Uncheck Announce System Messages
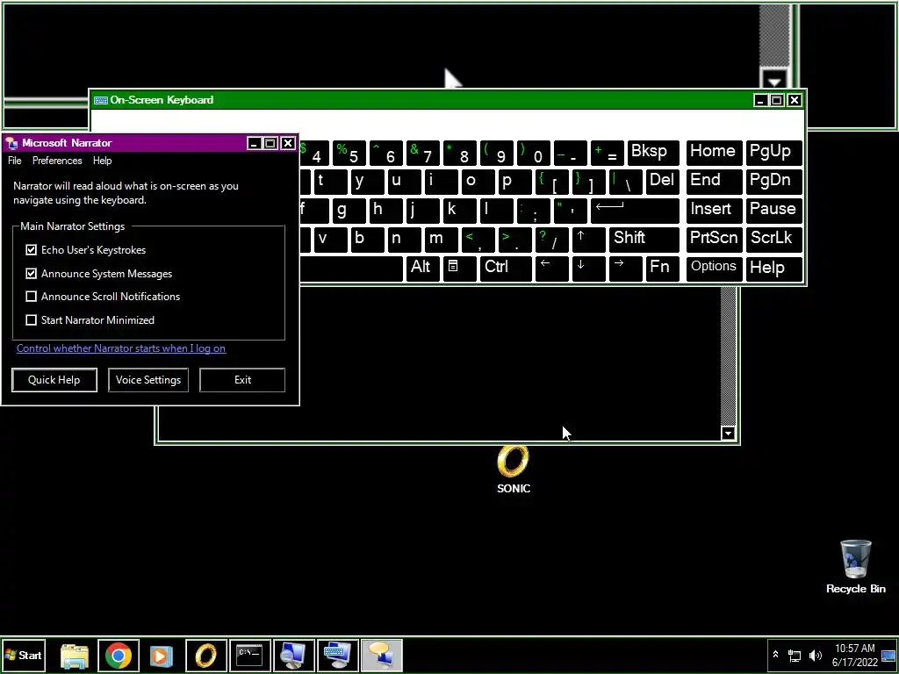The width and height of the screenshot is (899, 674). coord(31,274)
